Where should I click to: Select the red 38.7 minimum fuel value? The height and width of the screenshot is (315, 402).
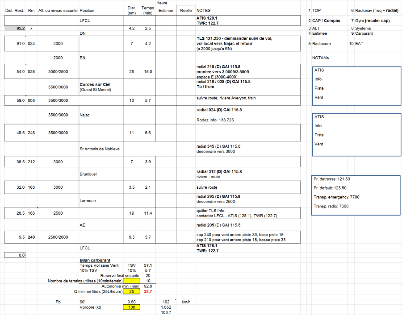click(x=148, y=291)
